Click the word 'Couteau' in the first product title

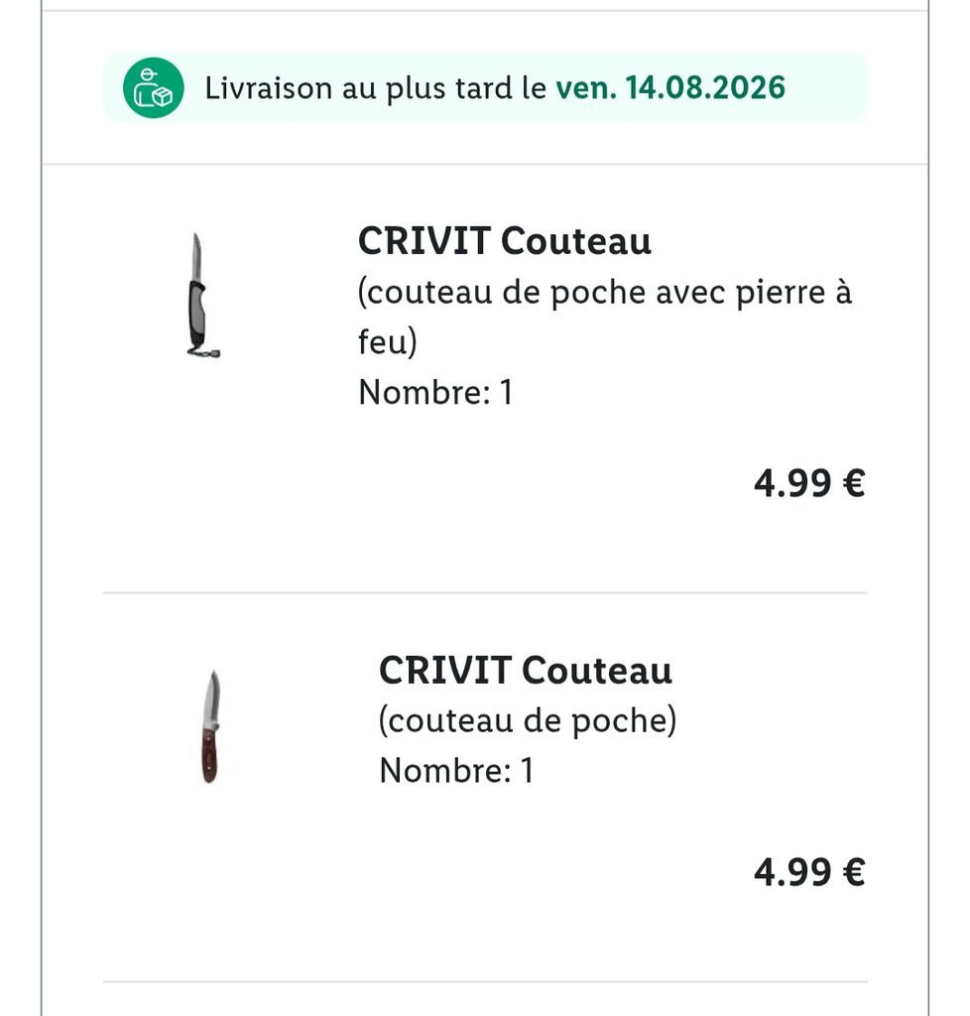[575, 241]
